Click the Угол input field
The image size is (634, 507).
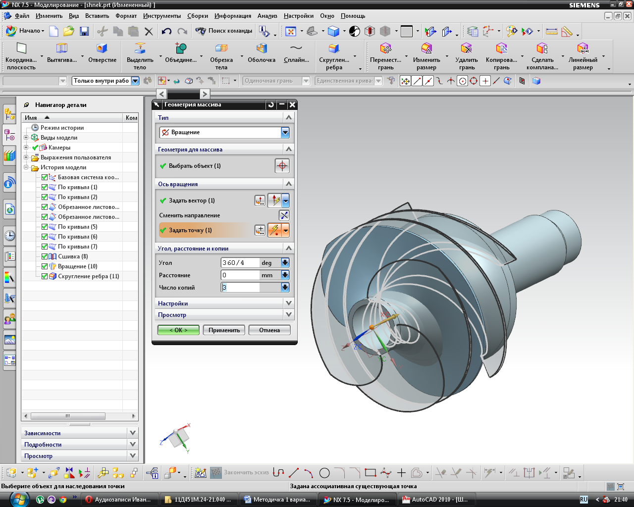pos(240,263)
